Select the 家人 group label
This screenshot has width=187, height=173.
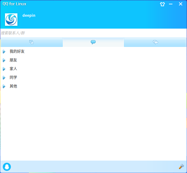13,69
